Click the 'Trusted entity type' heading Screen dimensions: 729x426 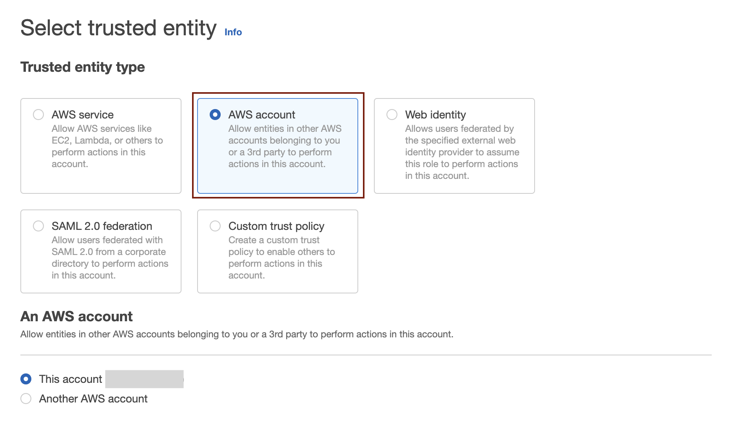pos(83,67)
